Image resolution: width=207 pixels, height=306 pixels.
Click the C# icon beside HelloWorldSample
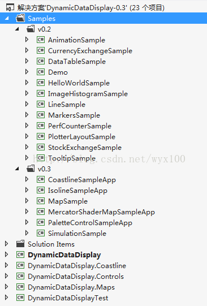pos(41,83)
